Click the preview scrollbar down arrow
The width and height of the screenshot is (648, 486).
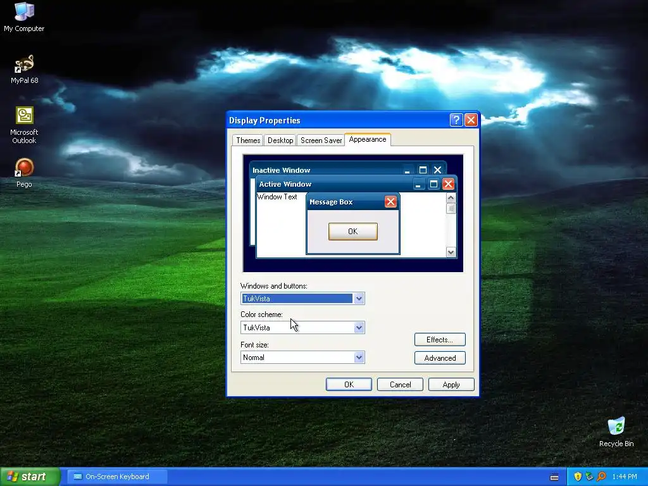pyautogui.click(x=451, y=252)
